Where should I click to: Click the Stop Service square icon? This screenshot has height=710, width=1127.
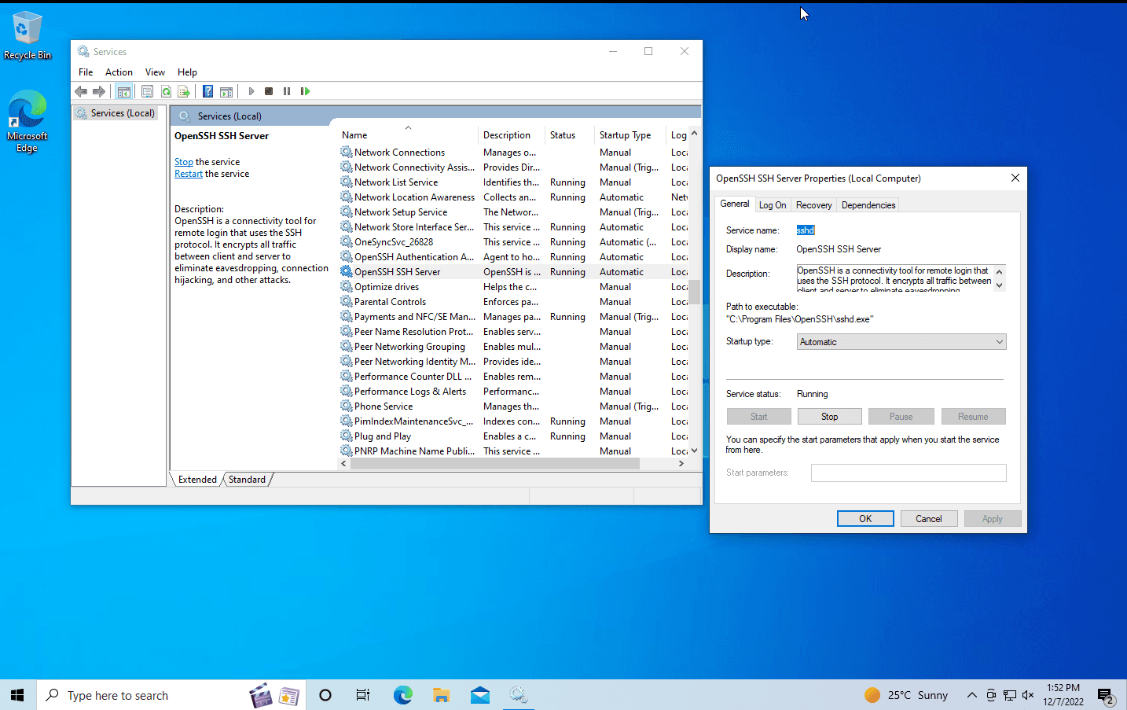(269, 91)
